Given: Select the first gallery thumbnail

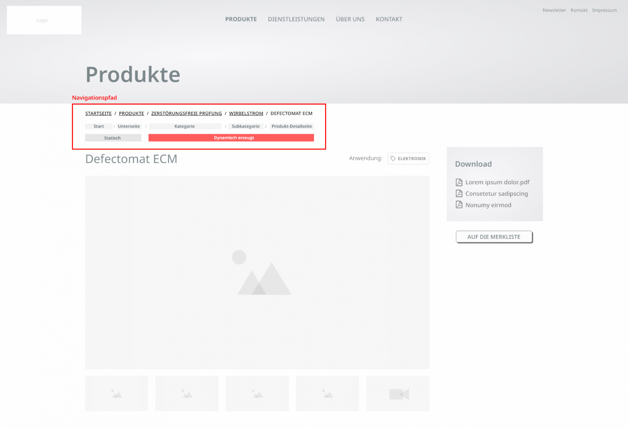Looking at the screenshot, I should click(x=117, y=394).
